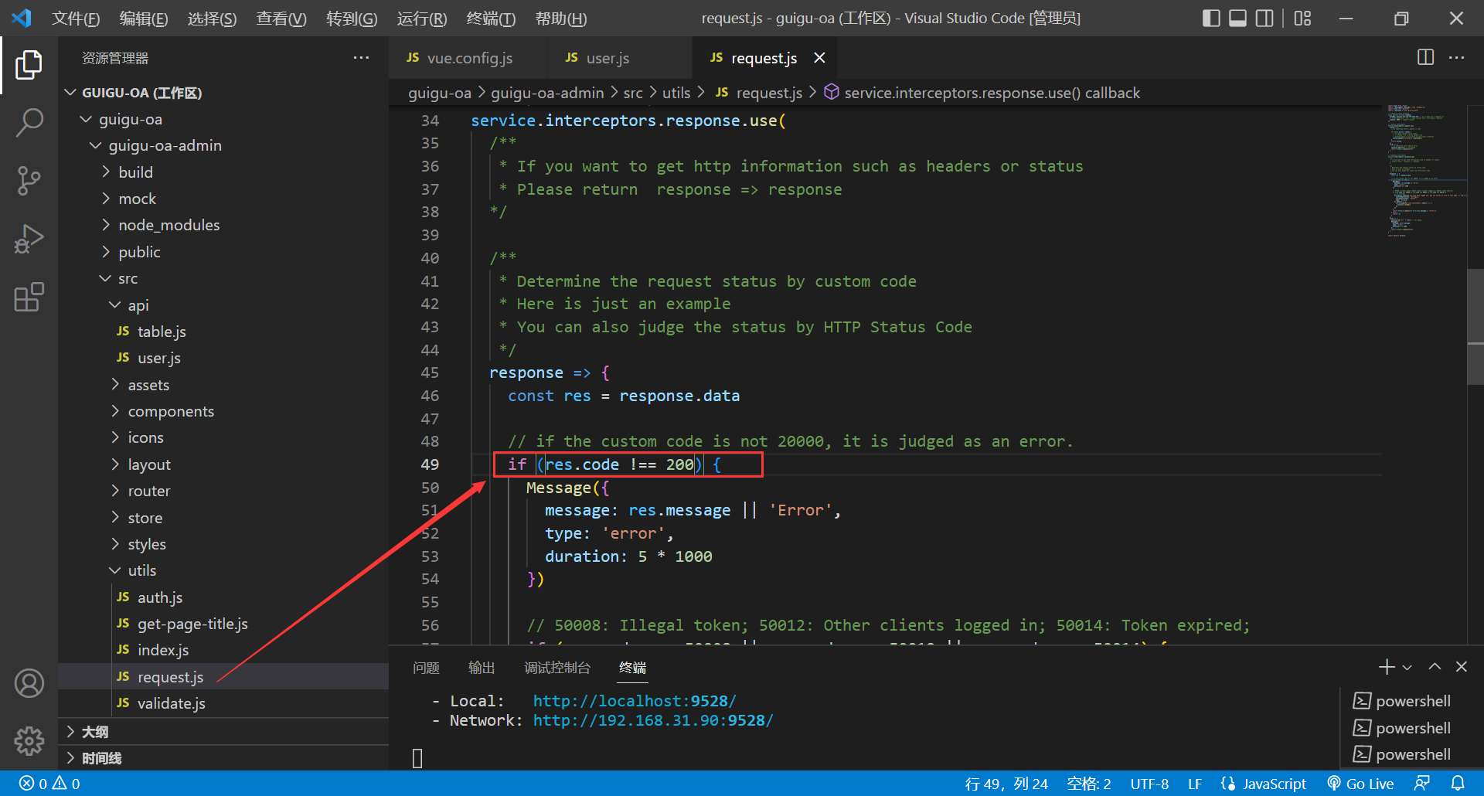Image resolution: width=1484 pixels, height=796 pixels.
Task: Switch to the user.js editor tab
Action: coord(607,58)
